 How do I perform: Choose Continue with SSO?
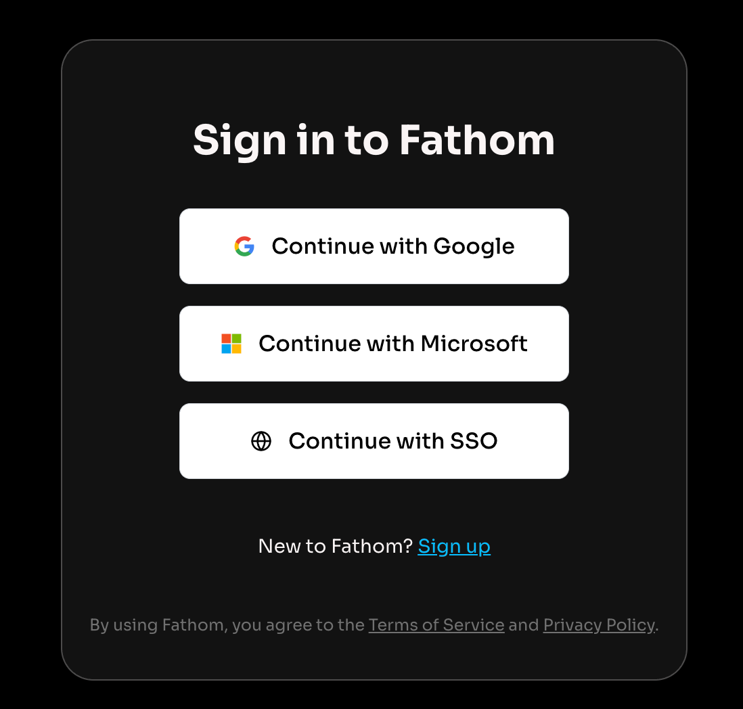(x=374, y=441)
